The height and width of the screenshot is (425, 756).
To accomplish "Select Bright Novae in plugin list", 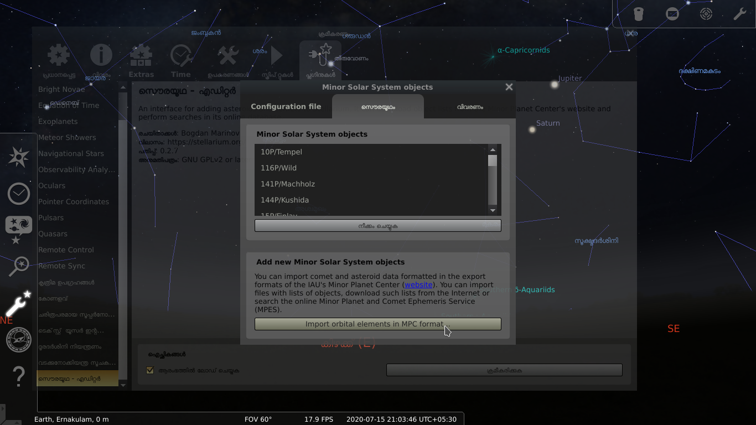I will click(76, 89).
